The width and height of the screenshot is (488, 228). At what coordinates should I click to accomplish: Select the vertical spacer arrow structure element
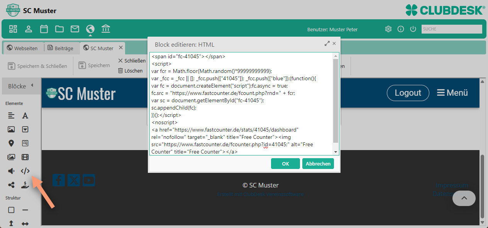point(11,223)
